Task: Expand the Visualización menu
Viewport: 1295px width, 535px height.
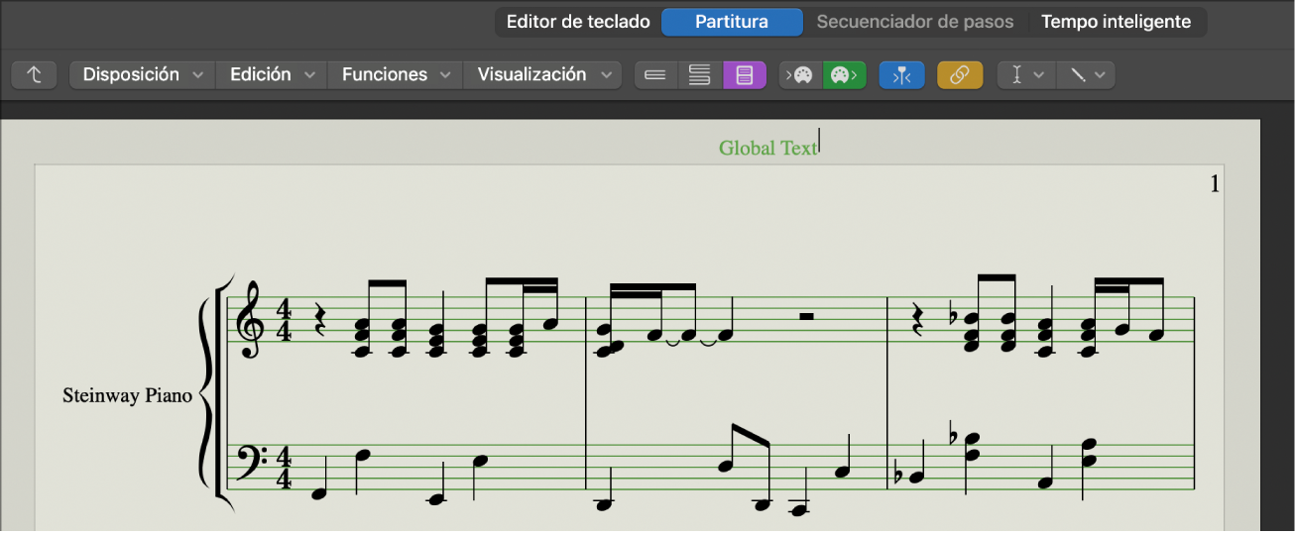Action: (x=542, y=75)
